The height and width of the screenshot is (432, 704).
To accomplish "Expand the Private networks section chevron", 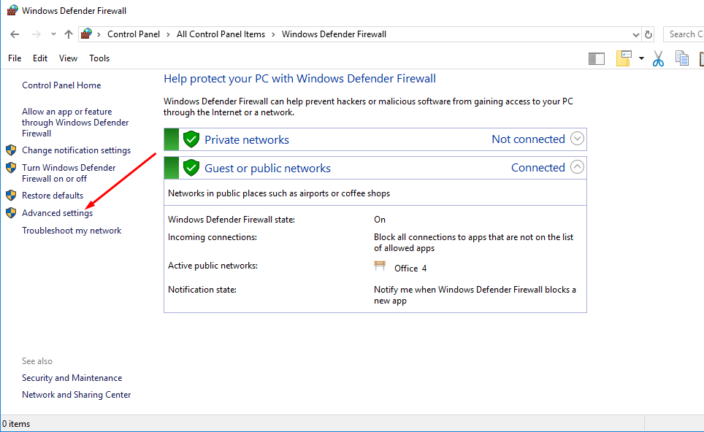I will point(577,139).
